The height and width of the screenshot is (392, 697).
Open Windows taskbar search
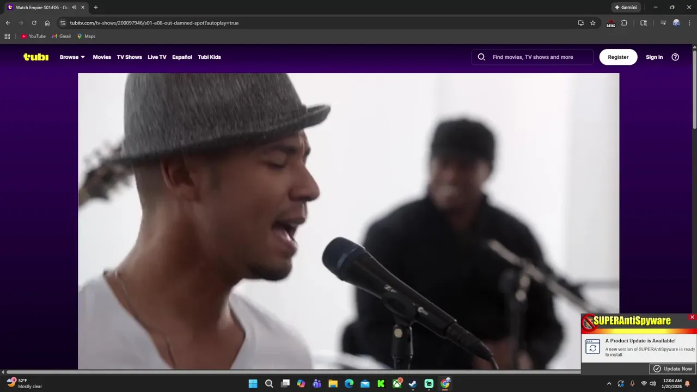click(269, 384)
